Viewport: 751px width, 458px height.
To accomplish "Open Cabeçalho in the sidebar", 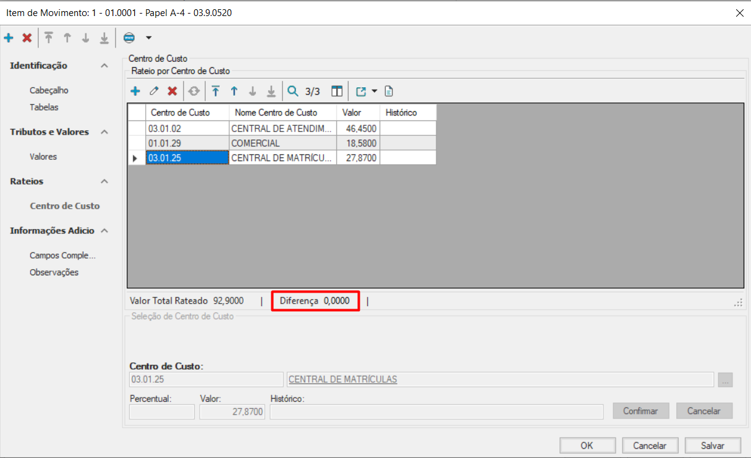I will (x=49, y=90).
